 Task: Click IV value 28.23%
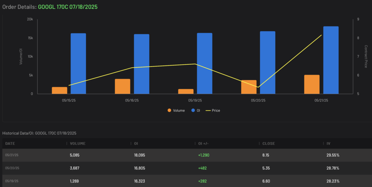click(x=333, y=181)
